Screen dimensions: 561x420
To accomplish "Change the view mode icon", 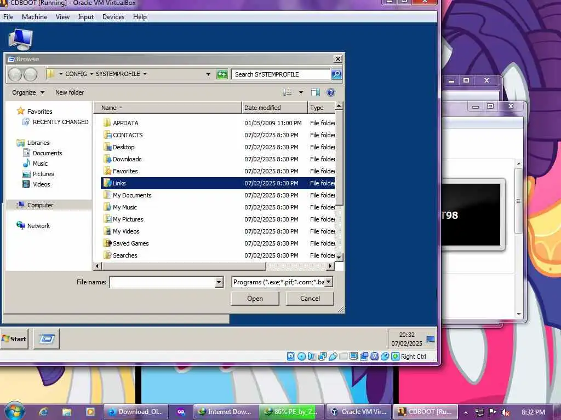I will (x=288, y=92).
